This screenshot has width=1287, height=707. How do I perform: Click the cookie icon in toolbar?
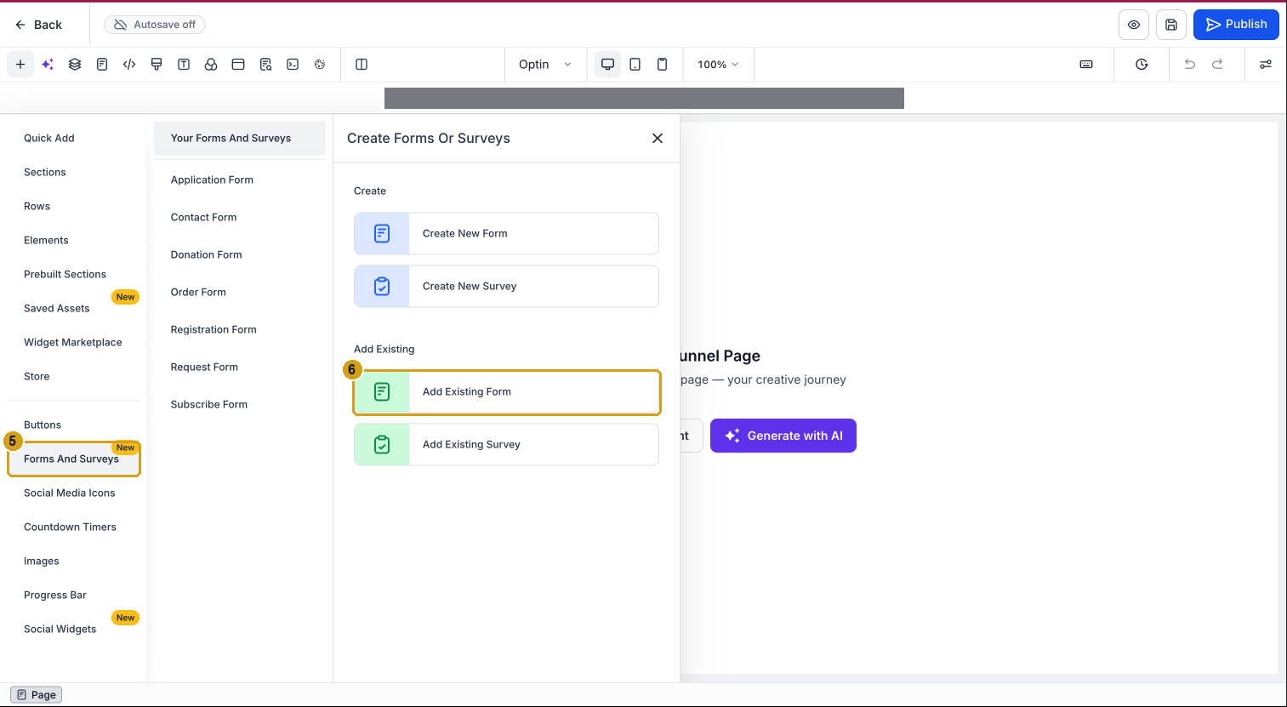320,65
